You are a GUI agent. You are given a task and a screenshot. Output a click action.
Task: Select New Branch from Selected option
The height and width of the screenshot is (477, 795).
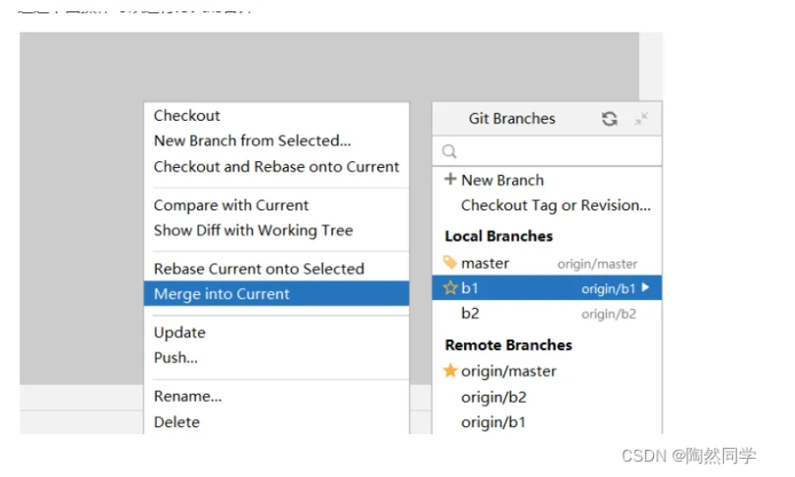252,141
